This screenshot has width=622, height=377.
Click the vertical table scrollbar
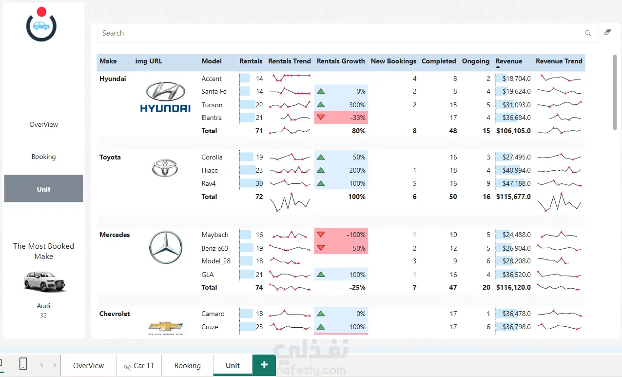pos(615,92)
